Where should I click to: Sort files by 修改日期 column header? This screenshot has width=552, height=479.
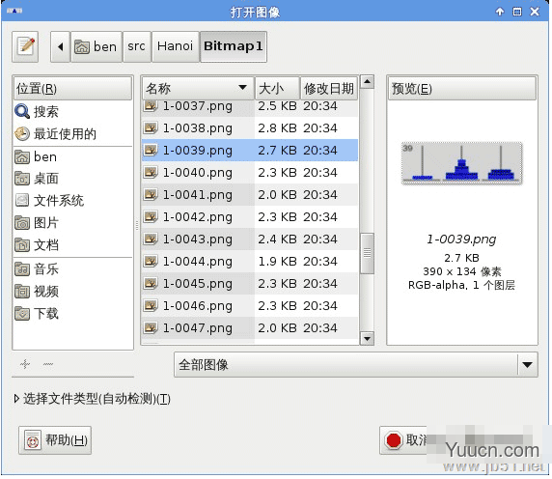point(329,89)
